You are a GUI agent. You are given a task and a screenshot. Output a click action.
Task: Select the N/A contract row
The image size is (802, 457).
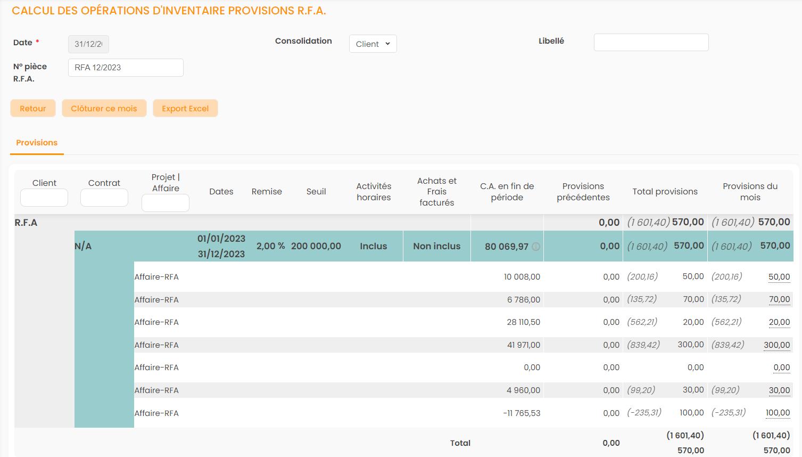(x=83, y=246)
